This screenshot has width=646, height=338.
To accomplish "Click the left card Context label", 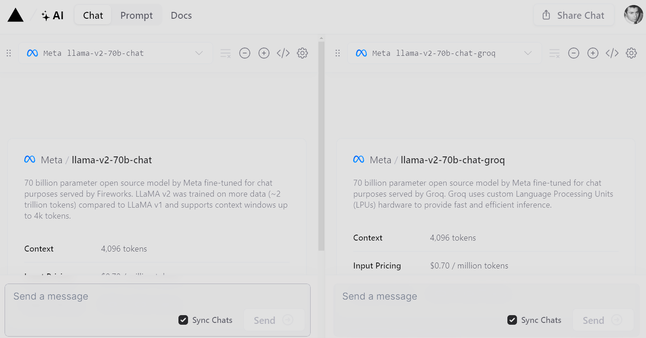I will click(39, 249).
